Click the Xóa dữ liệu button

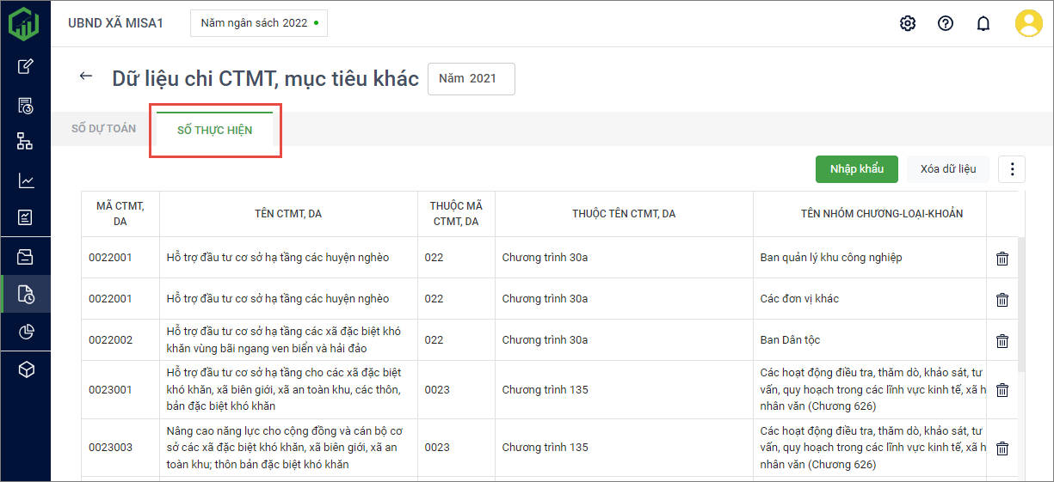pos(948,169)
